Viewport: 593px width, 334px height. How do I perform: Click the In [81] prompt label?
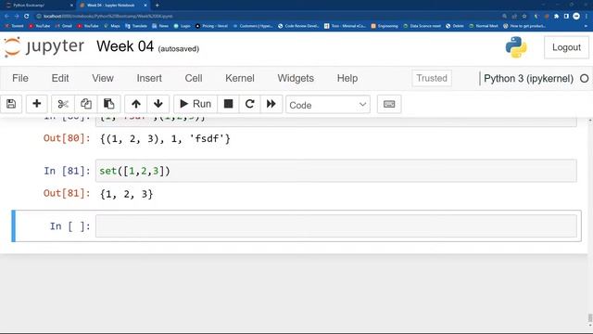tap(67, 171)
